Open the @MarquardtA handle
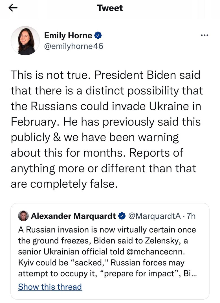The height and width of the screenshot is (303, 220). click(x=154, y=216)
